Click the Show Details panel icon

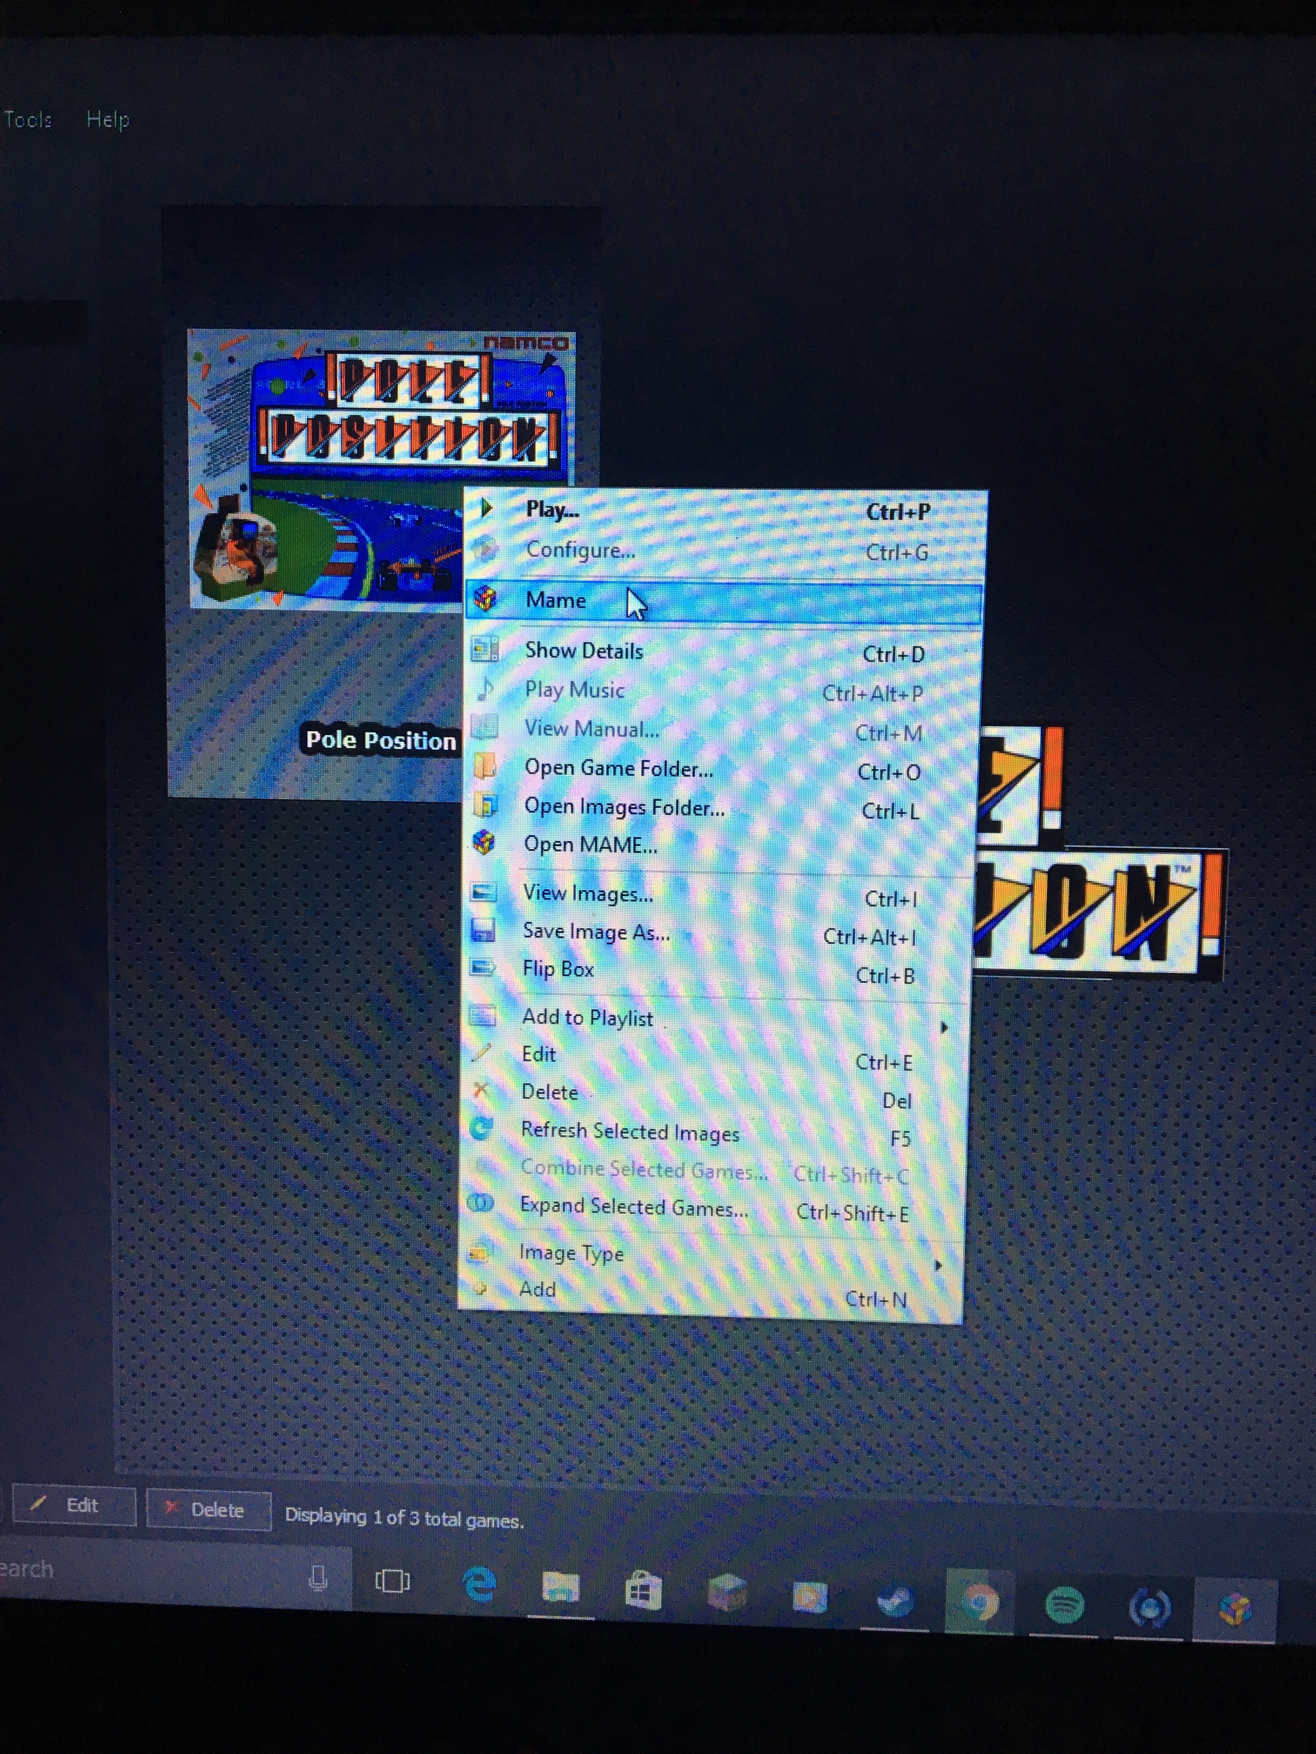(485, 649)
